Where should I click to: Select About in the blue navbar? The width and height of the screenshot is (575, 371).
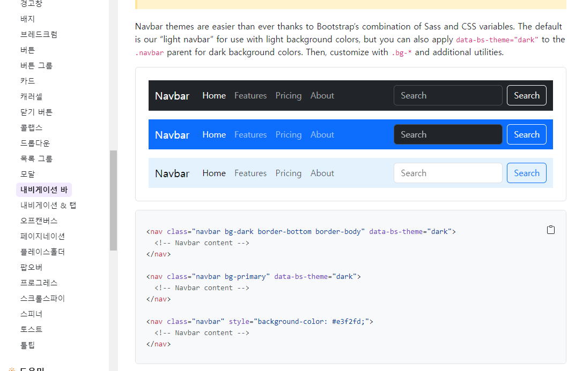point(322,135)
